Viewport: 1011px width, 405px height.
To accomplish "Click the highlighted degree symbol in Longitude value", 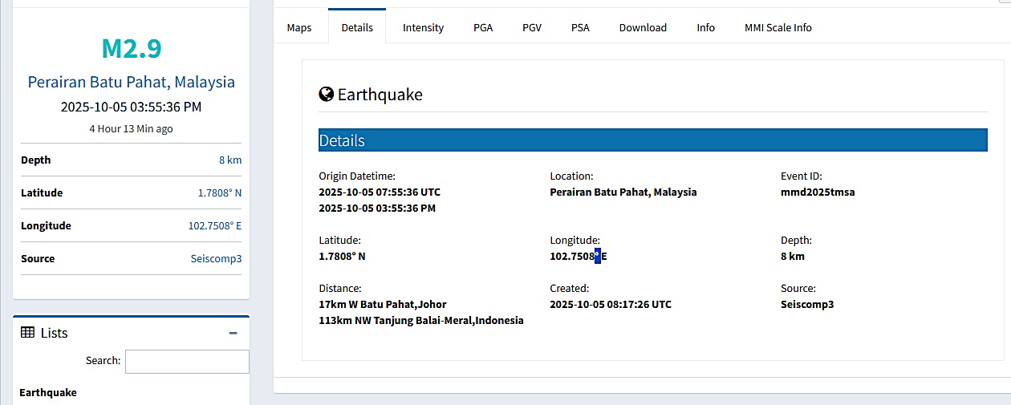I will pyautogui.click(x=598, y=257).
